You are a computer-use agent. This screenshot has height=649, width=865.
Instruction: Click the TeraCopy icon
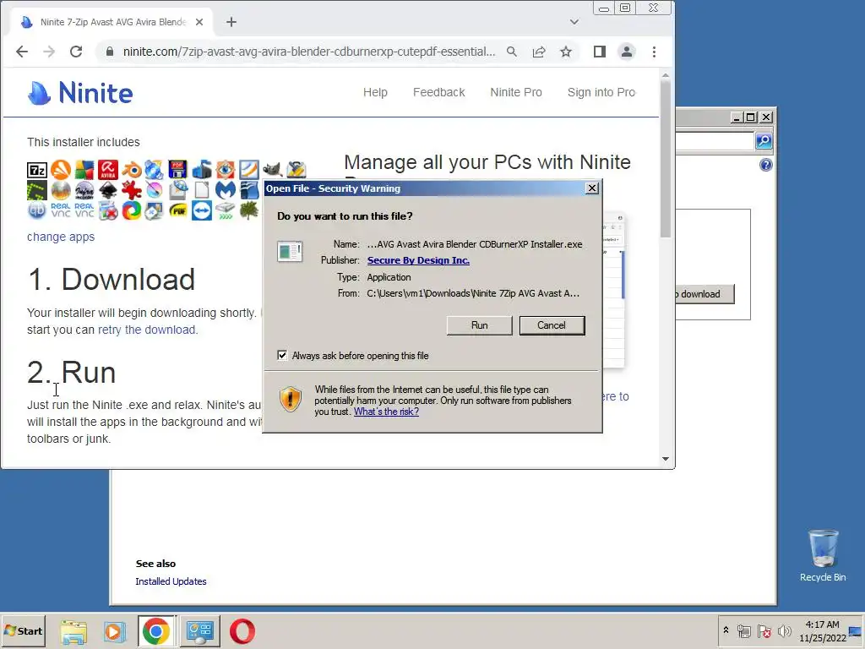click(226, 210)
